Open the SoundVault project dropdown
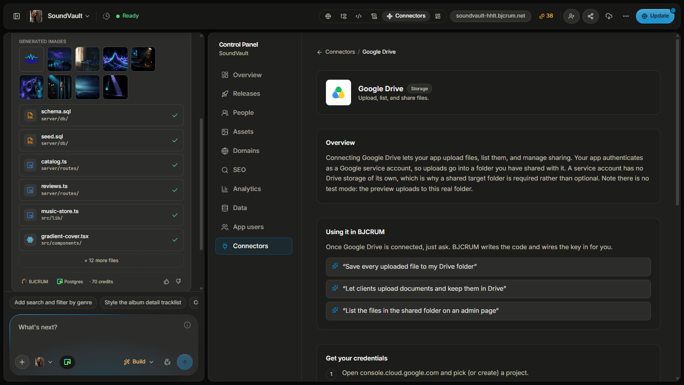The height and width of the screenshot is (385, 684). (x=68, y=16)
